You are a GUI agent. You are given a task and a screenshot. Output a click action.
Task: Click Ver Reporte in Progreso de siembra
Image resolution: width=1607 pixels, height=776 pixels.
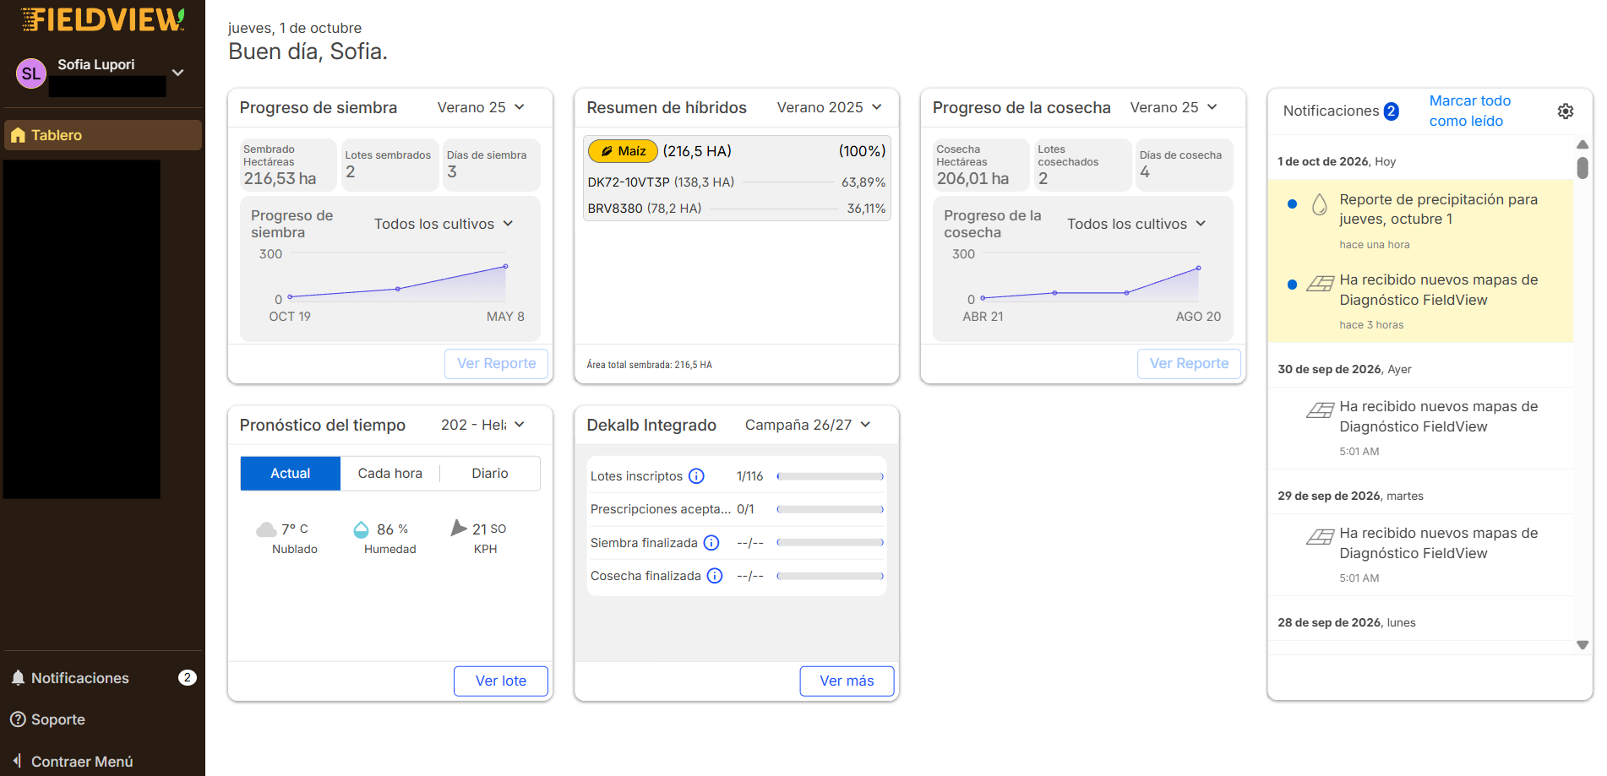(497, 364)
